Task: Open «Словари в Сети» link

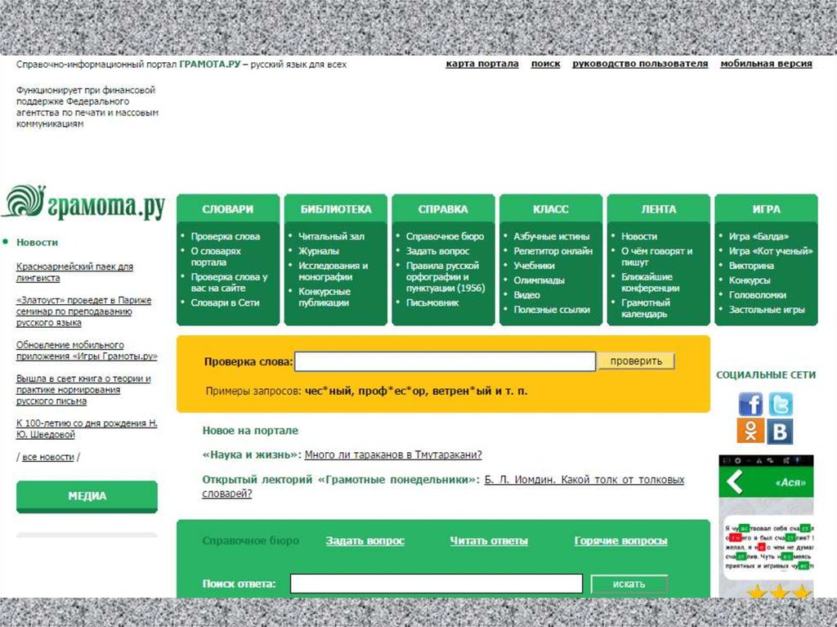Action: [x=225, y=302]
